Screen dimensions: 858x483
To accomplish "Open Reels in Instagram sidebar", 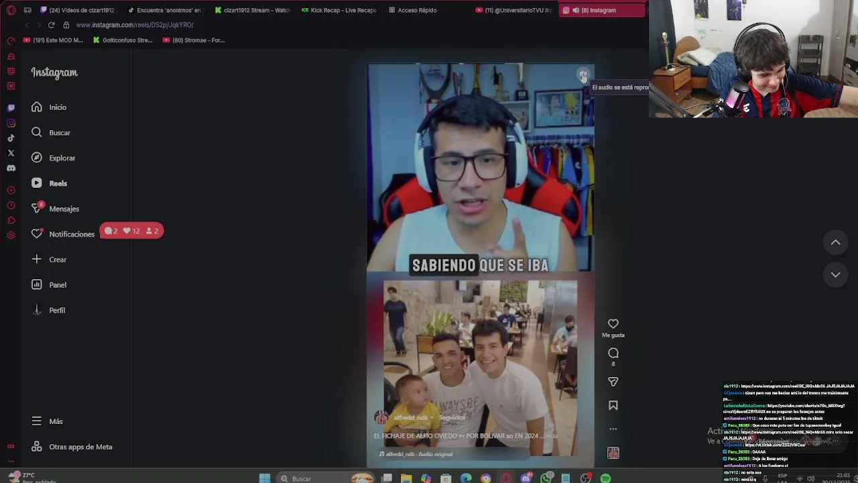I will tap(49, 183).
